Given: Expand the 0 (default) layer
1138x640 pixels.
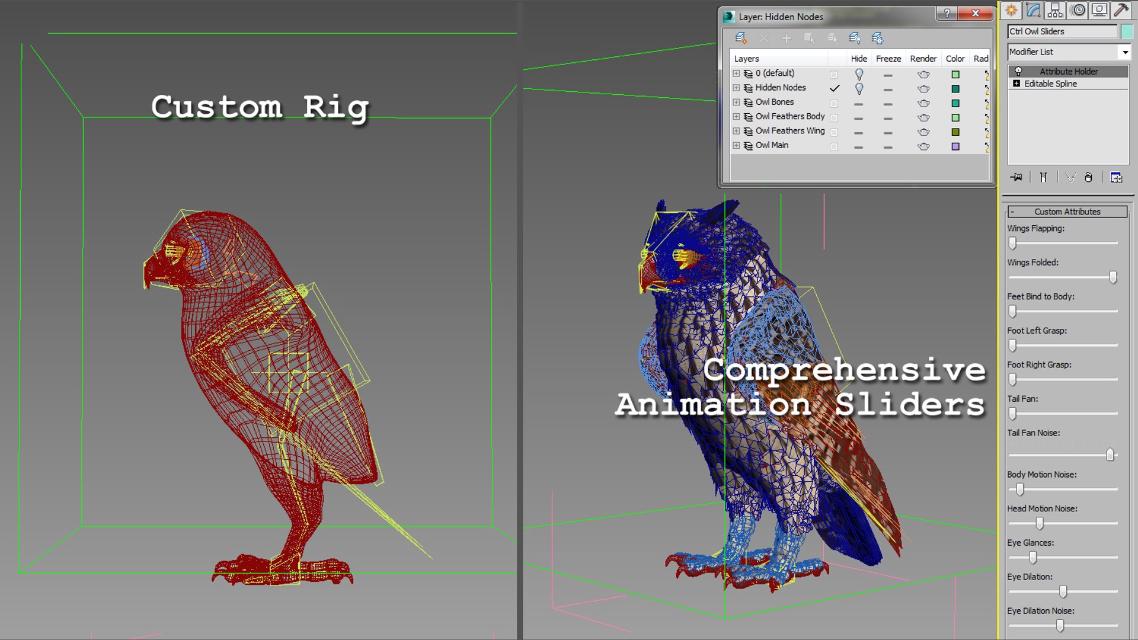Looking at the screenshot, I should pyautogui.click(x=736, y=73).
